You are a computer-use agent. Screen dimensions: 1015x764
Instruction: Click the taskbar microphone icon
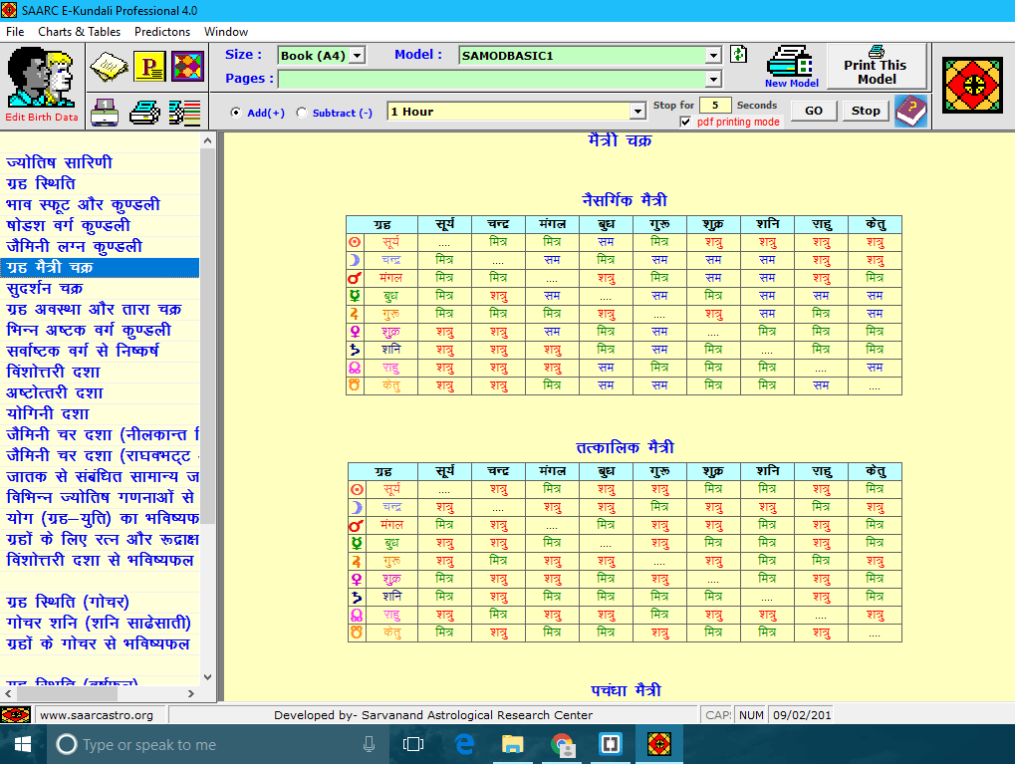(x=369, y=745)
